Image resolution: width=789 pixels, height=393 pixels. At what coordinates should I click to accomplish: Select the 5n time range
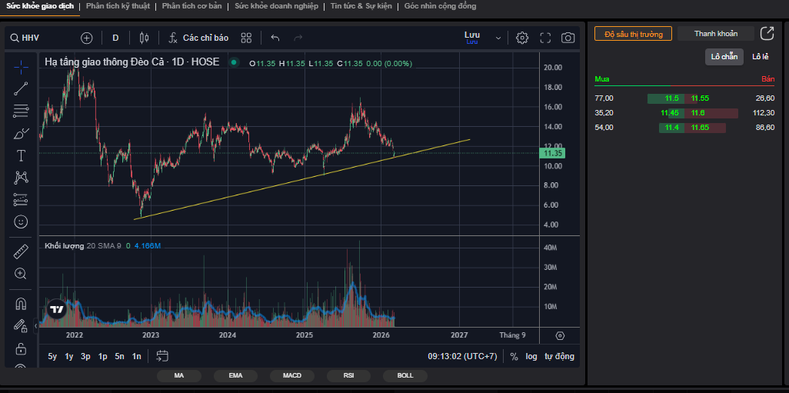click(119, 356)
